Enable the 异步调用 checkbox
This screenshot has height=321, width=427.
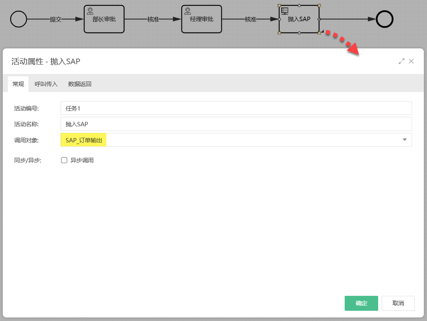coord(64,160)
